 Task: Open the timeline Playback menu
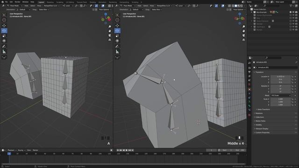pyautogui.click(x=12, y=150)
